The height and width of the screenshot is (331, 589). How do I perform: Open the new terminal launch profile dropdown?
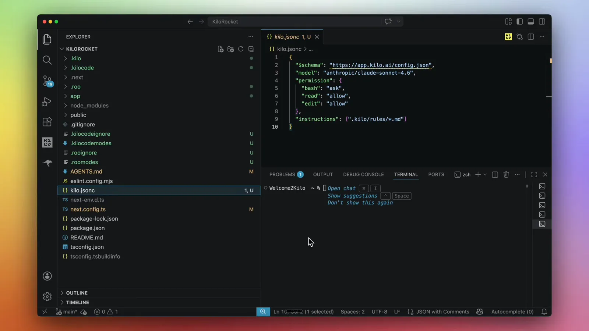pyautogui.click(x=485, y=175)
